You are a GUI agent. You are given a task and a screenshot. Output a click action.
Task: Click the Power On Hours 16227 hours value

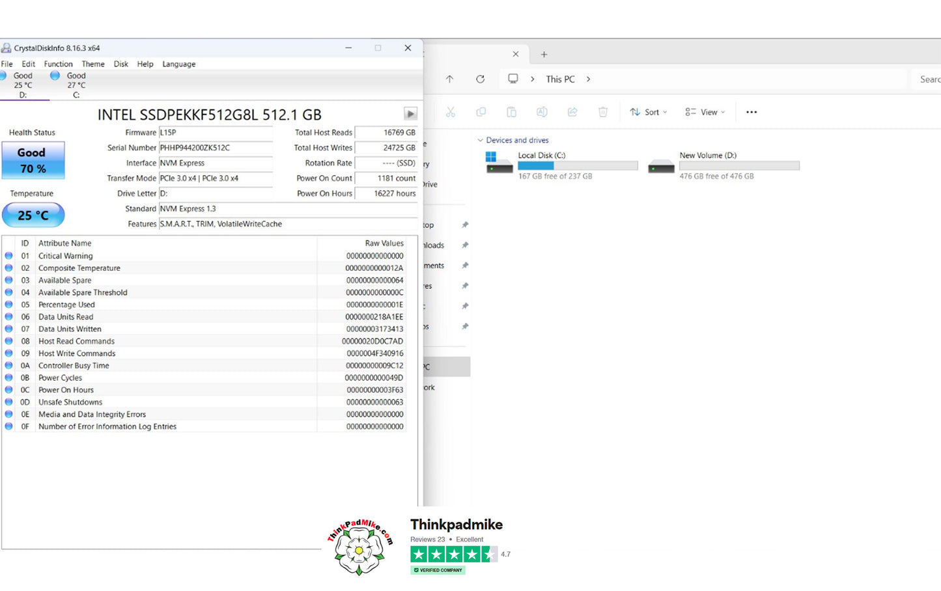[386, 193]
